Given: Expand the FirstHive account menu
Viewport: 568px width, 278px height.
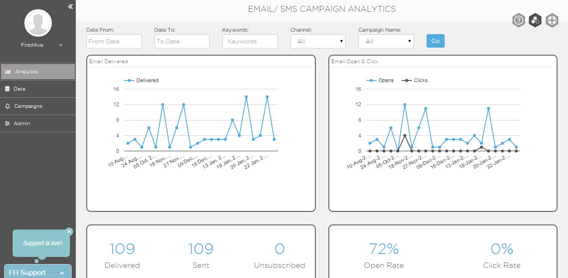Looking at the screenshot, I should [x=61, y=45].
